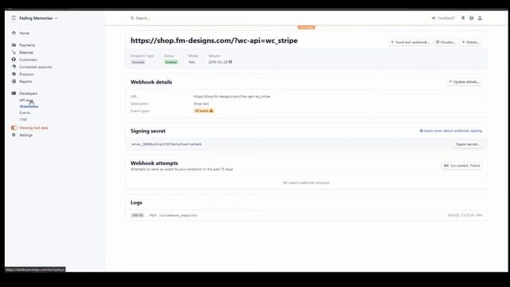Open the help question mark icon

point(471,18)
